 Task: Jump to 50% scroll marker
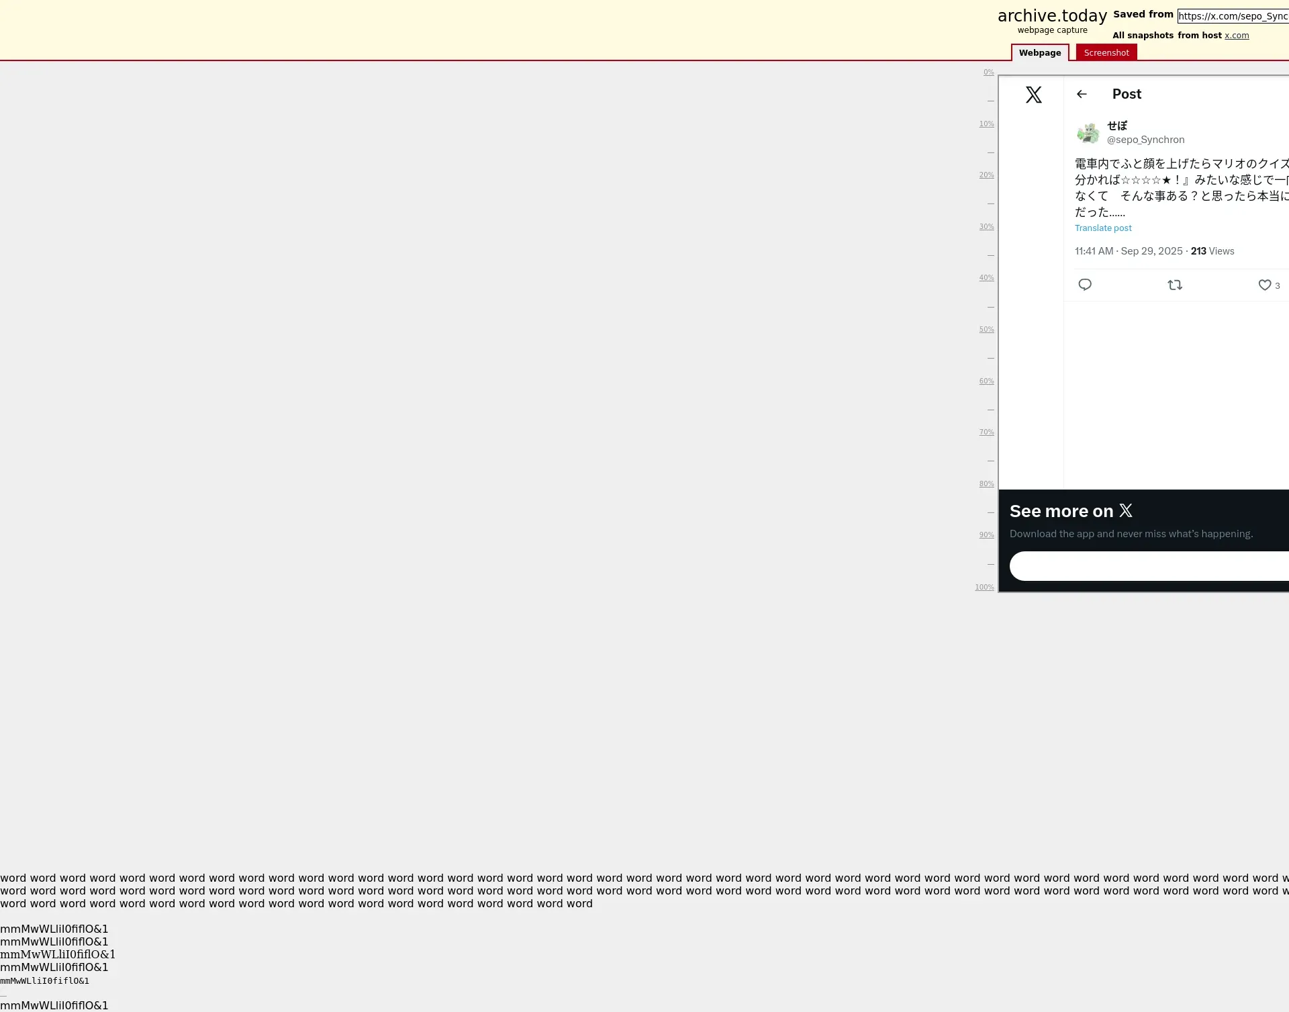[x=986, y=330]
